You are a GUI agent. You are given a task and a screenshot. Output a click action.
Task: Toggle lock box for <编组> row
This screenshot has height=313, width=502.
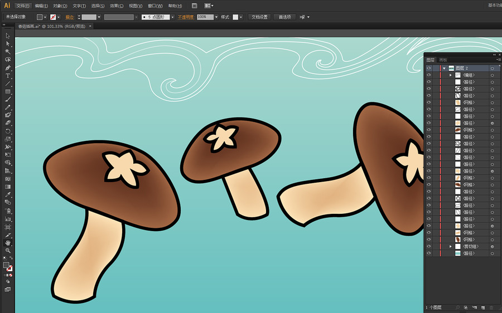point(436,75)
